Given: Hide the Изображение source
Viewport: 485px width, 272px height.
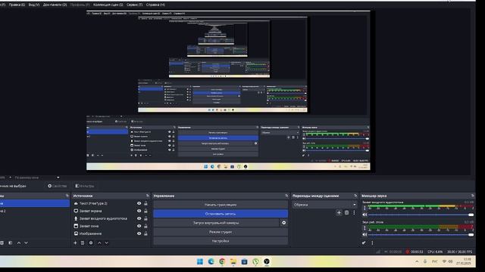Looking at the screenshot, I should pyautogui.click(x=139, y=233).
